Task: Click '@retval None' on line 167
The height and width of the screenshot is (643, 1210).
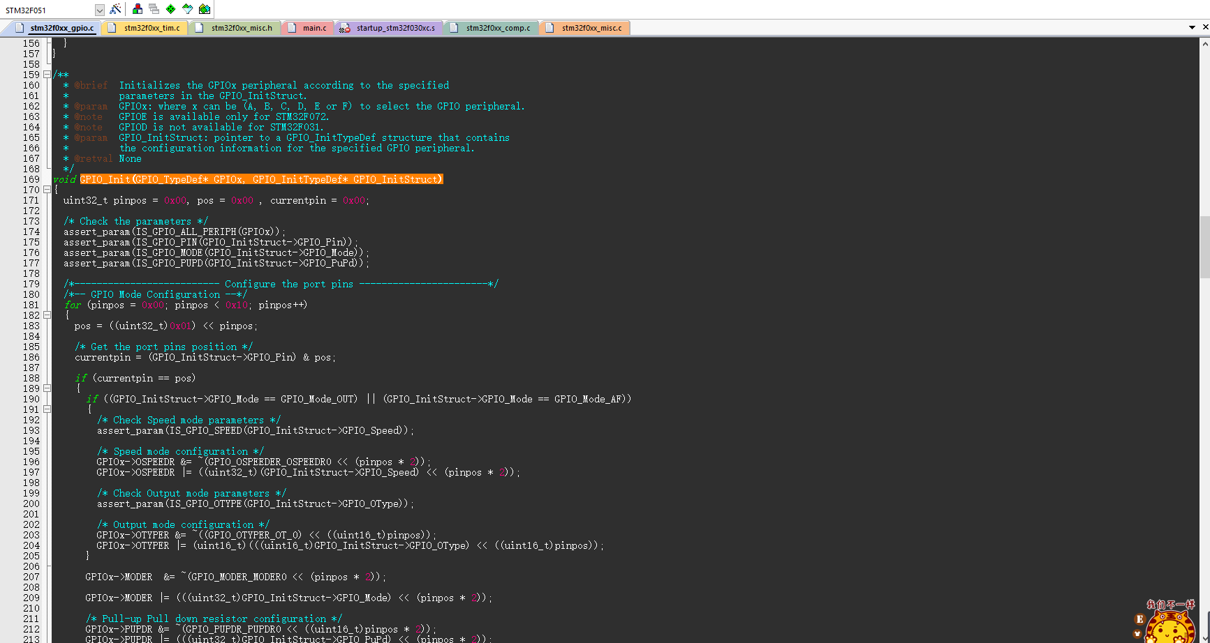Action: [x=108, y=158]
